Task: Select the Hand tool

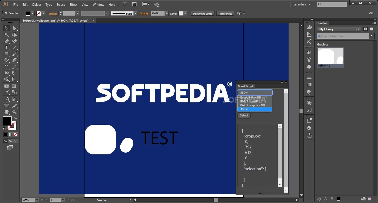Action: point(6,112)
